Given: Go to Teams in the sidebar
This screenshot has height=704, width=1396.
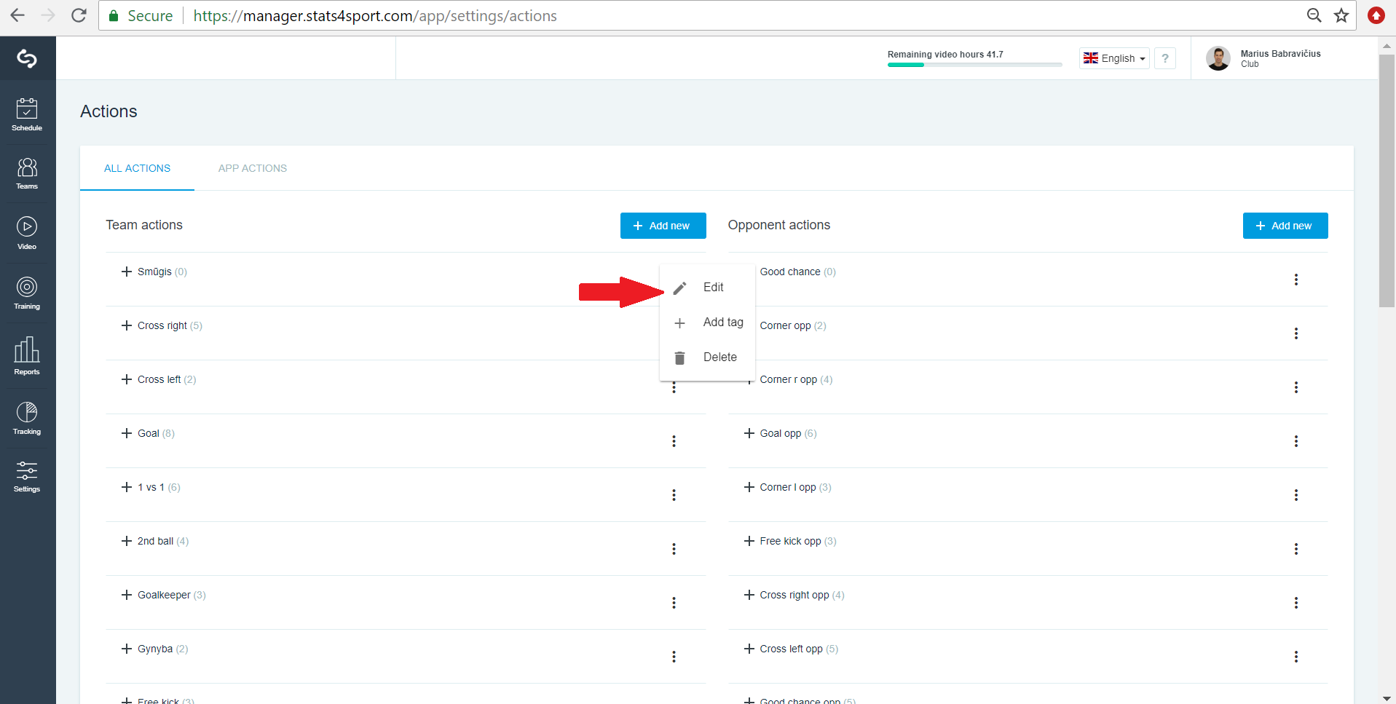Looking at the screenshot, I should (27, 173).
